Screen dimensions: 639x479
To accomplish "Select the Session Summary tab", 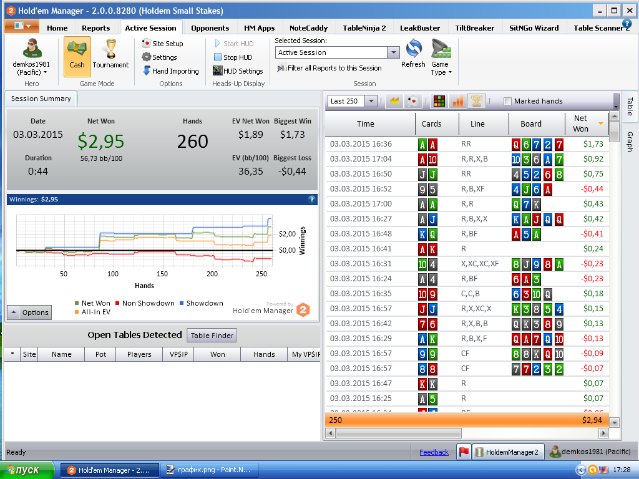I will (41, 99).
